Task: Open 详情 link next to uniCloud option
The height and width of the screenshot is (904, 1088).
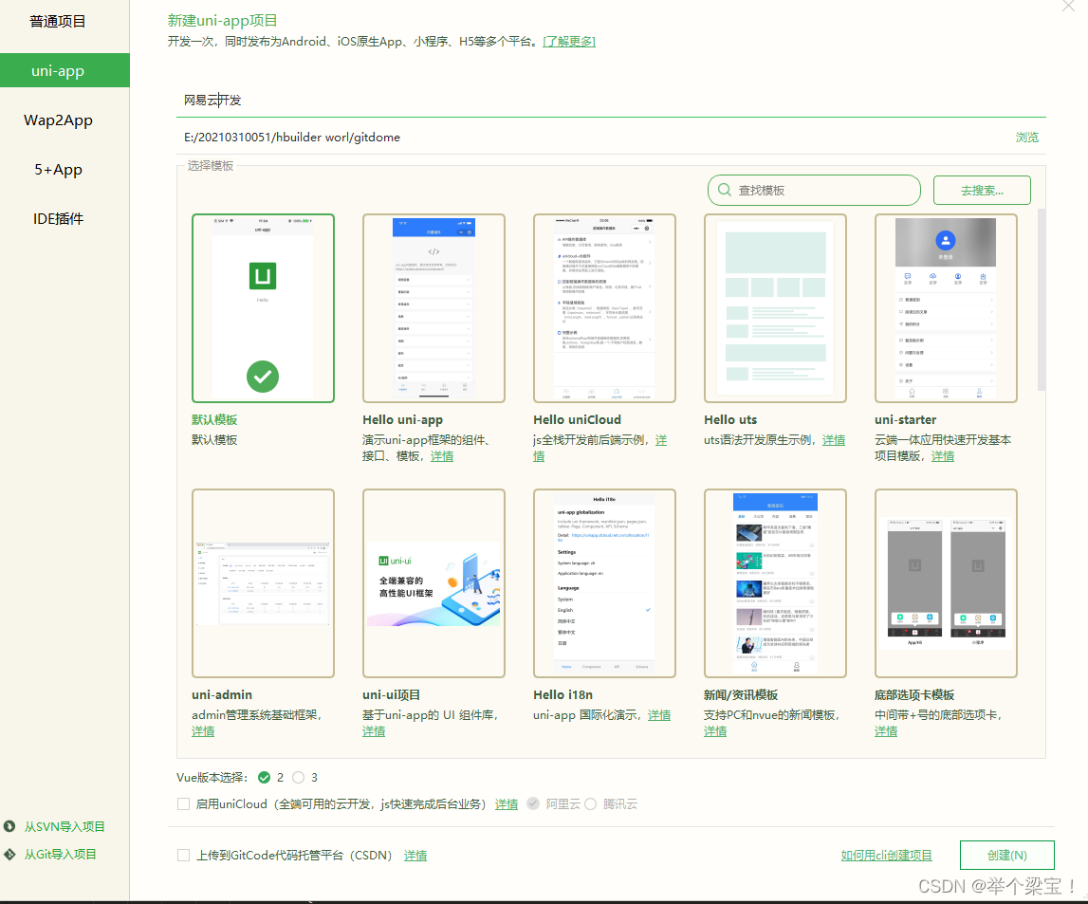Action: [507, 804]
